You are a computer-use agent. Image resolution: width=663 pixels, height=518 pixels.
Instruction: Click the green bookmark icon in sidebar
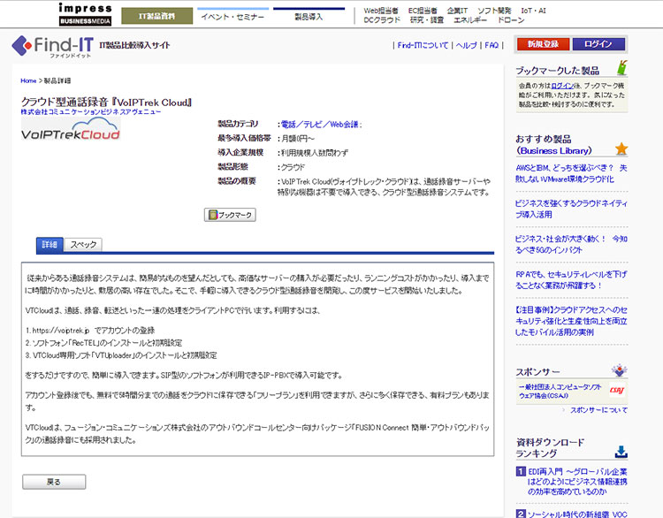622,68
